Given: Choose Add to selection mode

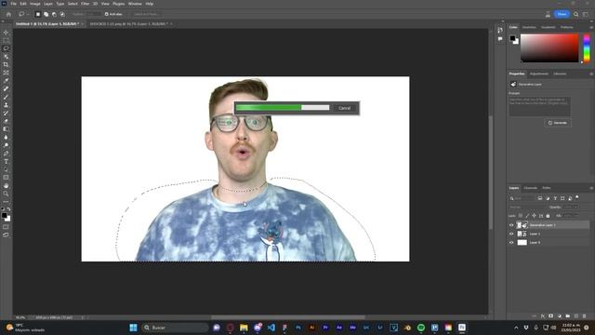Looking at the screenshot, I should (x=46, y=14).
